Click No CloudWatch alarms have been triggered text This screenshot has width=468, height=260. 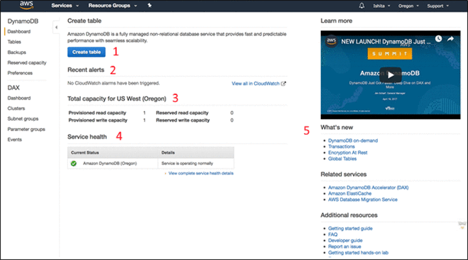pyautogui.click(x=114, y=84)
